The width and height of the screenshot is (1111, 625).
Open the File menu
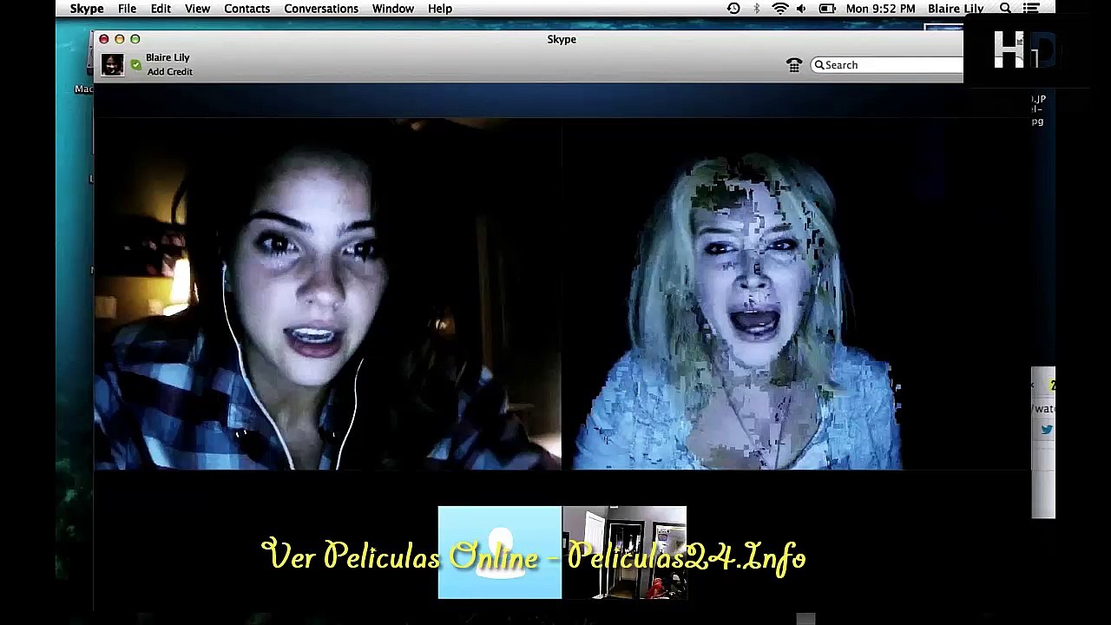[x=127, y=9]
